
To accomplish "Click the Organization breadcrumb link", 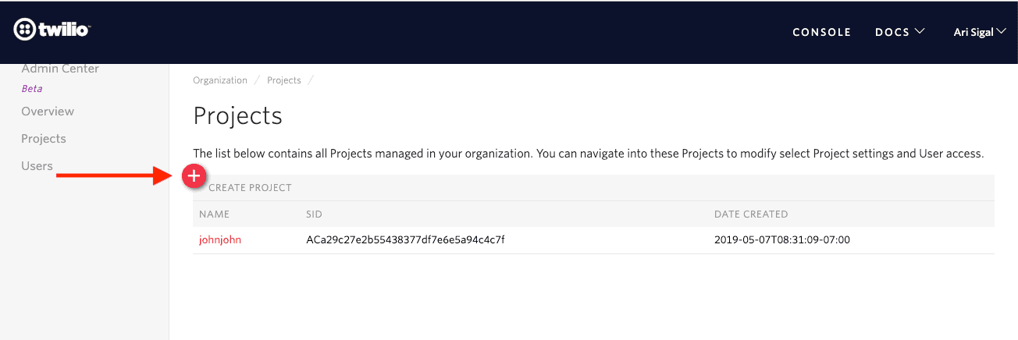I will pos(220,80).
